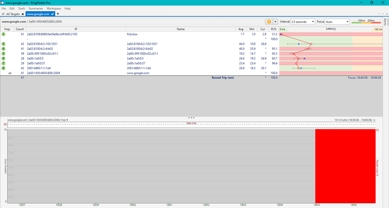The height and width of the screenshot is (208, 389).
Task: Open the Edit menu
Action: [12, 9]
